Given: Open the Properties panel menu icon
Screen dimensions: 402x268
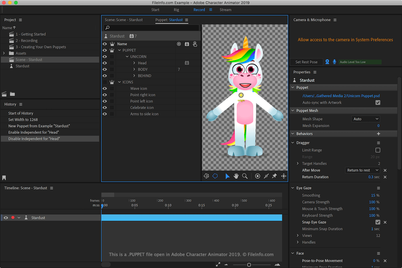Looking at the screenshot, I should pos(315,72).
